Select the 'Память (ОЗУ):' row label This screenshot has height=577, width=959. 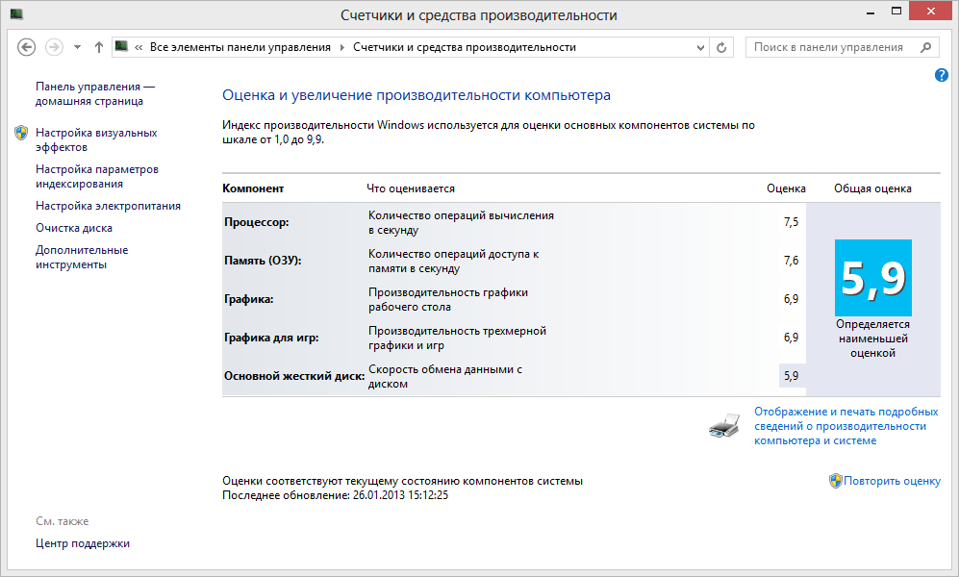tap(263, 261)
